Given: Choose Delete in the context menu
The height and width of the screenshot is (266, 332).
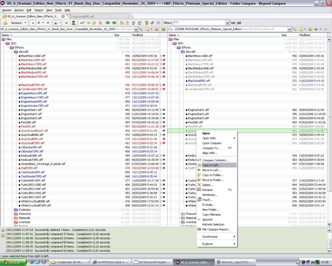Looking at the screenshot, I should (217, 185).
